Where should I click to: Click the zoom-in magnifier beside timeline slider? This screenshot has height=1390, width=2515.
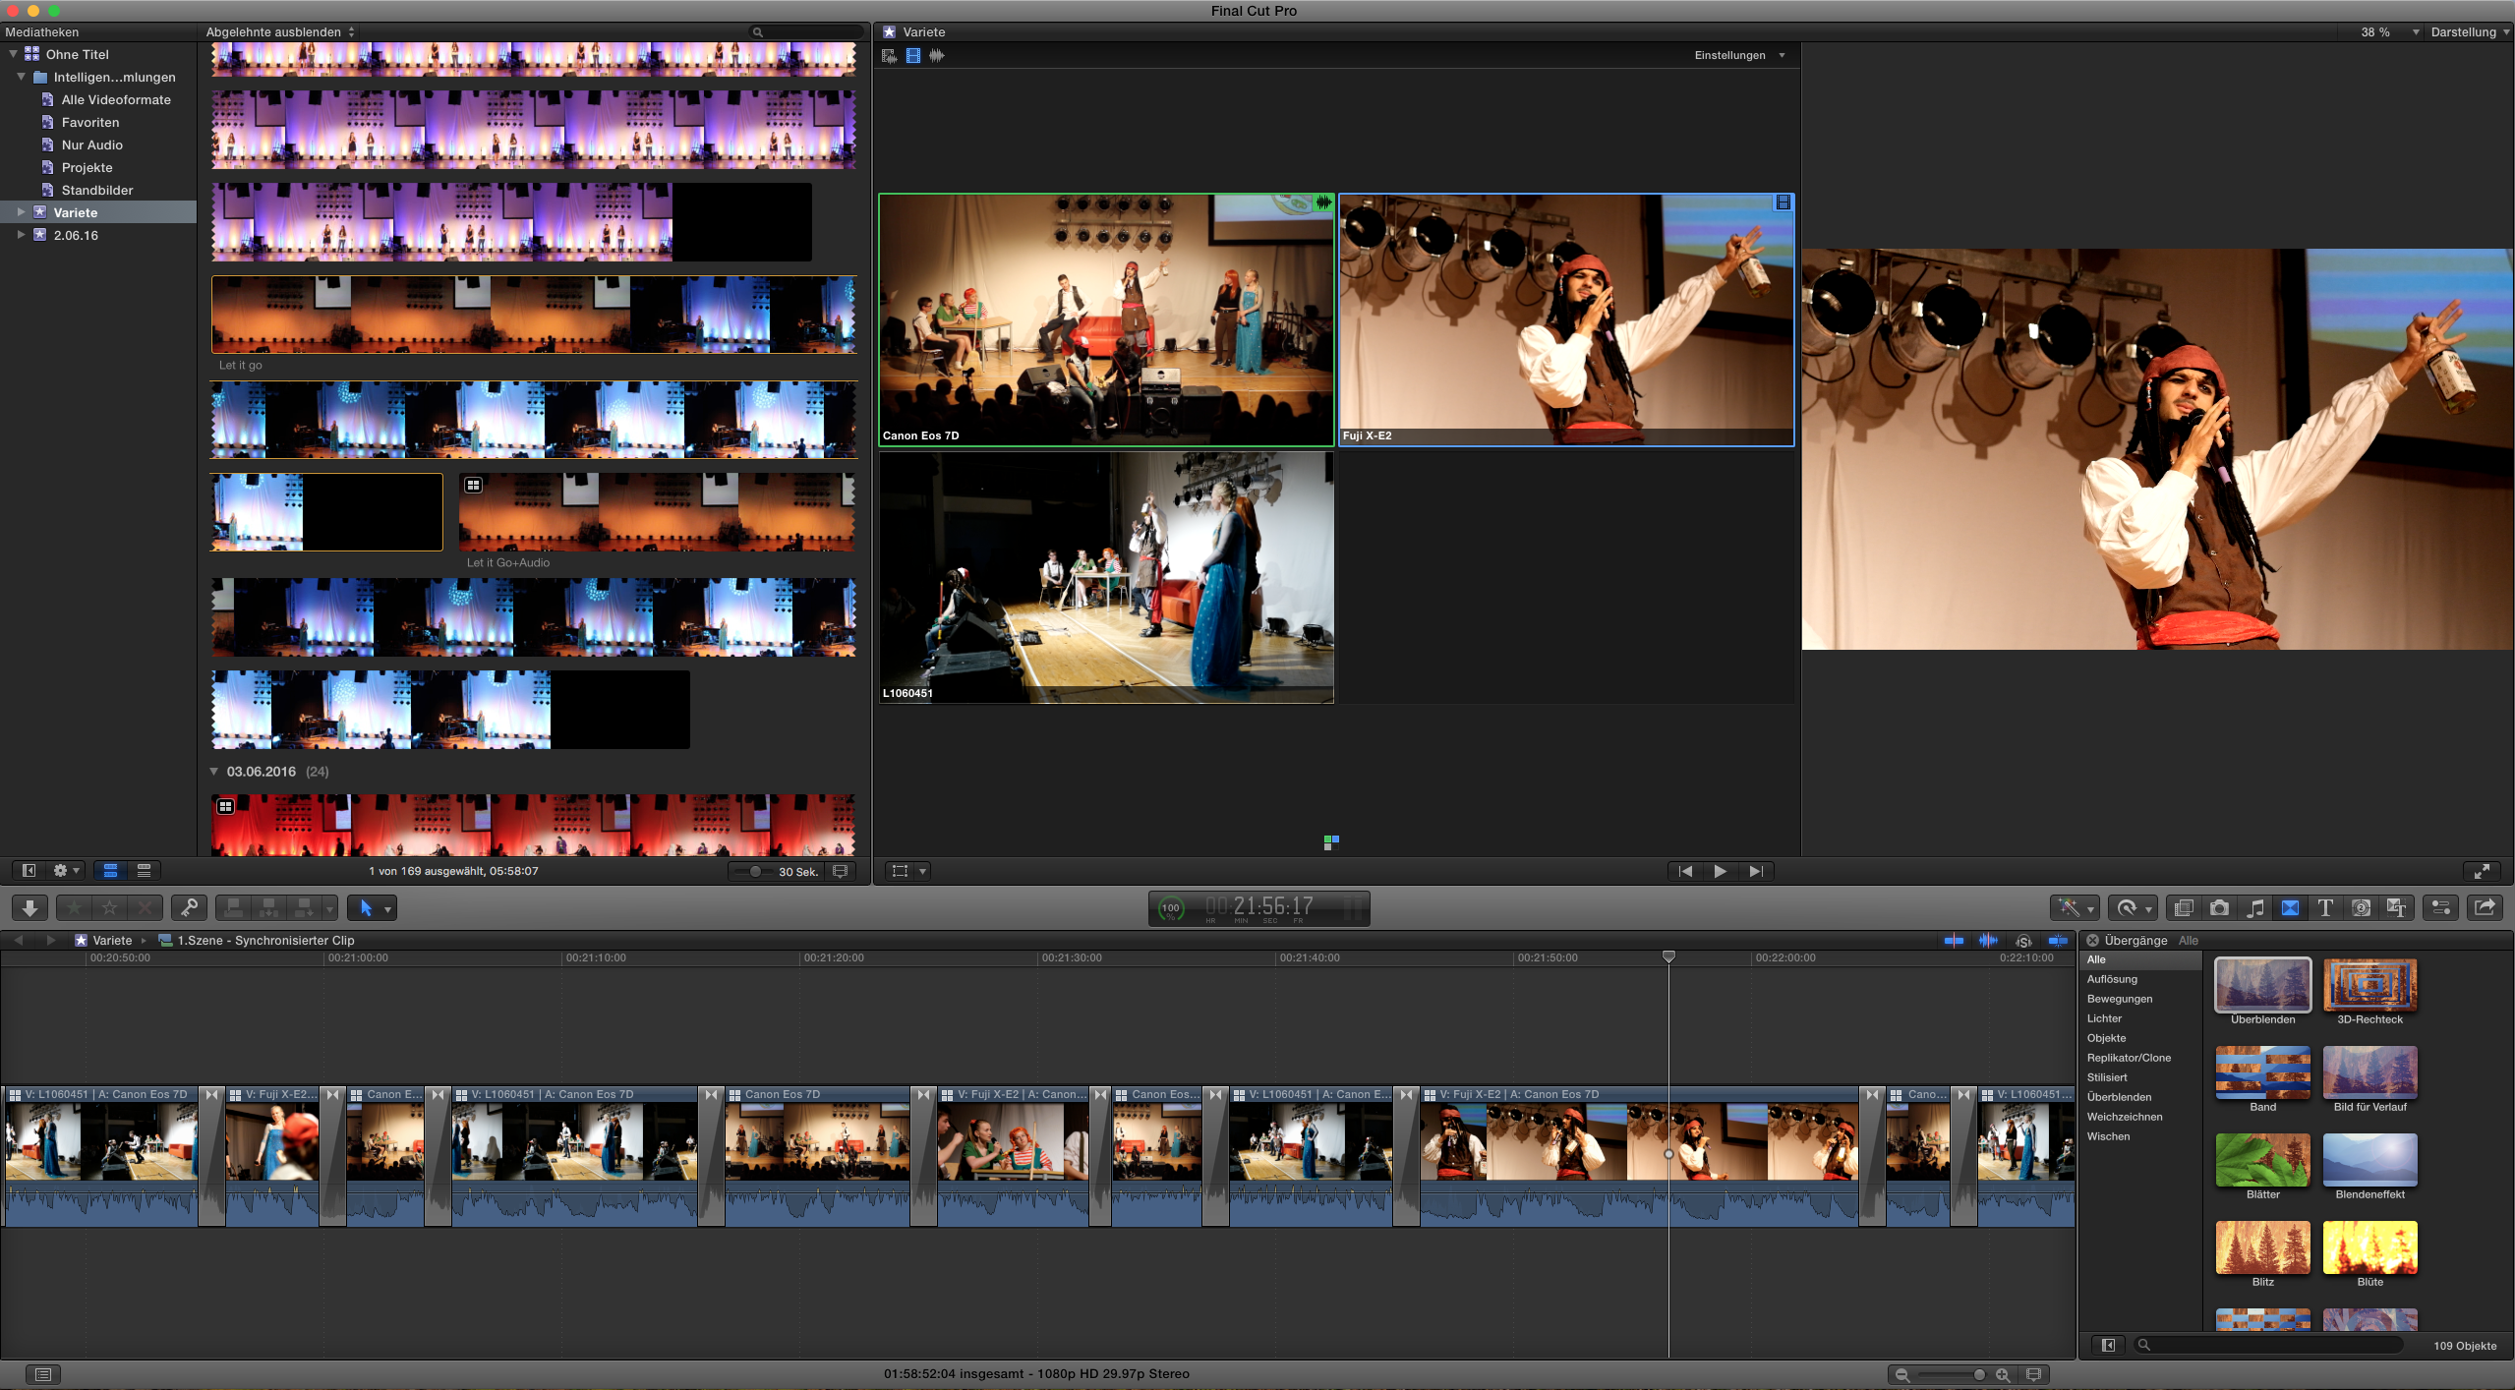pyautogui.click(x=2003, y=1375)
